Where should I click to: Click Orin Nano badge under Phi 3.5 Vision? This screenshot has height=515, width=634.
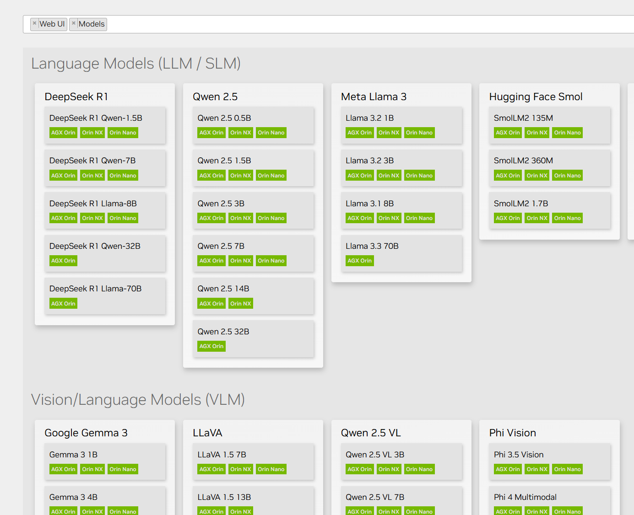click(x=568, y=469)
